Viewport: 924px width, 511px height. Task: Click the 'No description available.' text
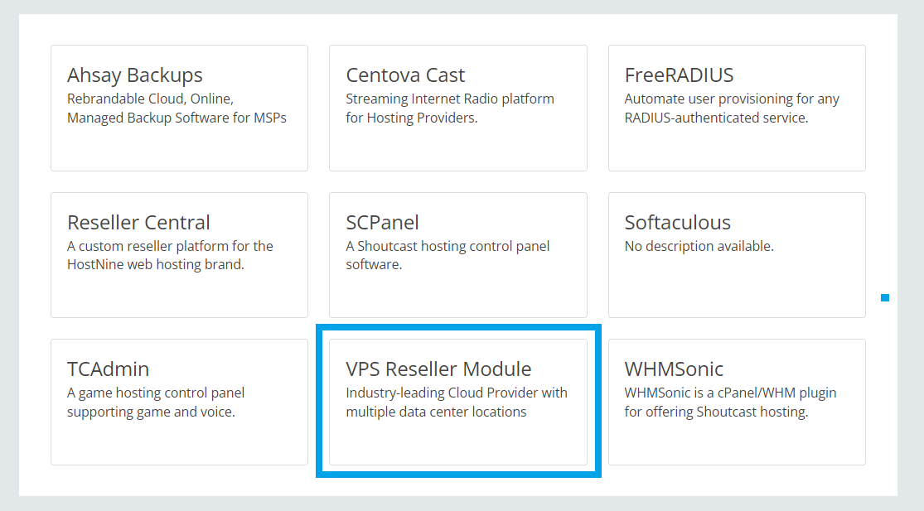(699, 246)
